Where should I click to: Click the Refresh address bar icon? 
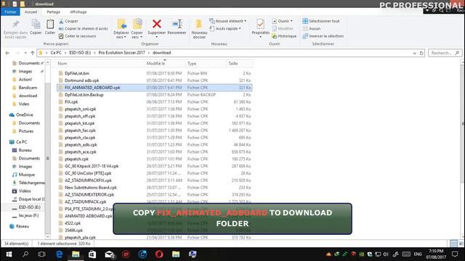point(421,53)
